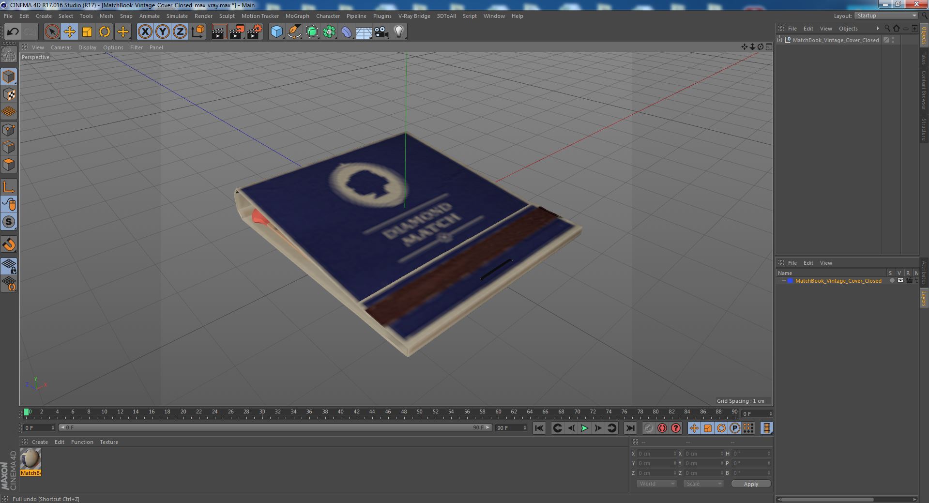Select the Live Selection tool
The height and width of the screenshot is (503, 929).
point(52,32)
